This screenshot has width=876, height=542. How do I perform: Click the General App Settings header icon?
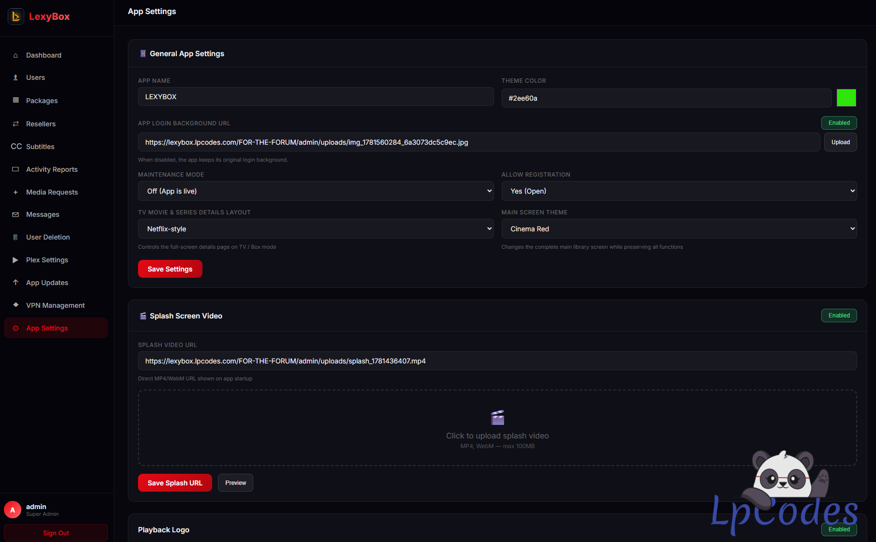click(143, 54)
